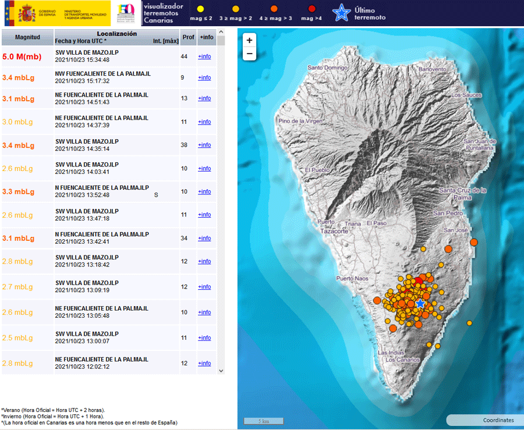Viewport: 524px width, 430px height.
Task: Zoom in the map with plus button
Action: tap(249, 40)
